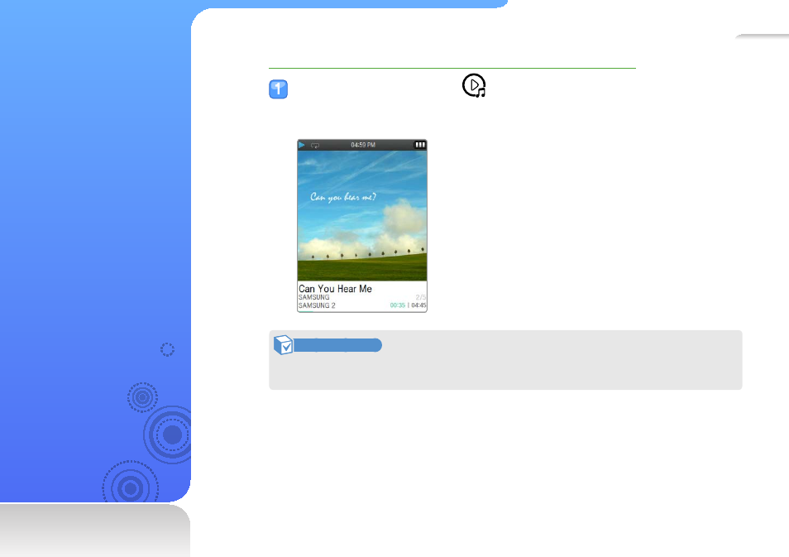
Task: Click the handwritten Can you hear me? text
Action: [x=343, y=197]
